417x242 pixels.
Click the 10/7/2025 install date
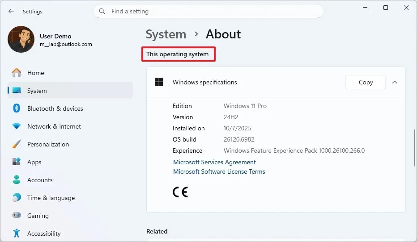click(237, 128)
